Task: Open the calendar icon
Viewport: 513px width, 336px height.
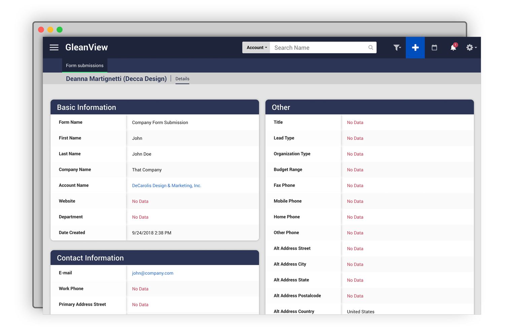Action: pos(434,48)
